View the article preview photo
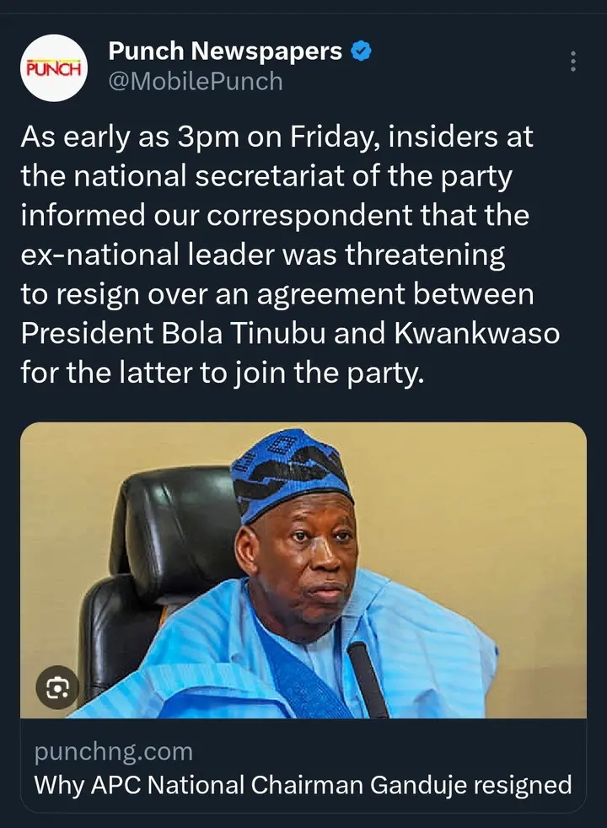This screenshot has height=828, width=607. (x=303, y=570)
